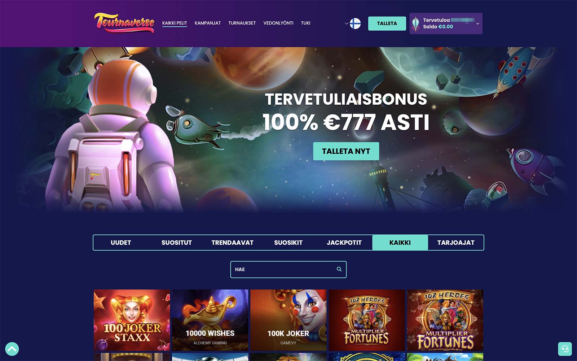Open the 10000 Wishes game thumbnail
The height and width of the screenshot is (361, 577).
tap(210, 320)
